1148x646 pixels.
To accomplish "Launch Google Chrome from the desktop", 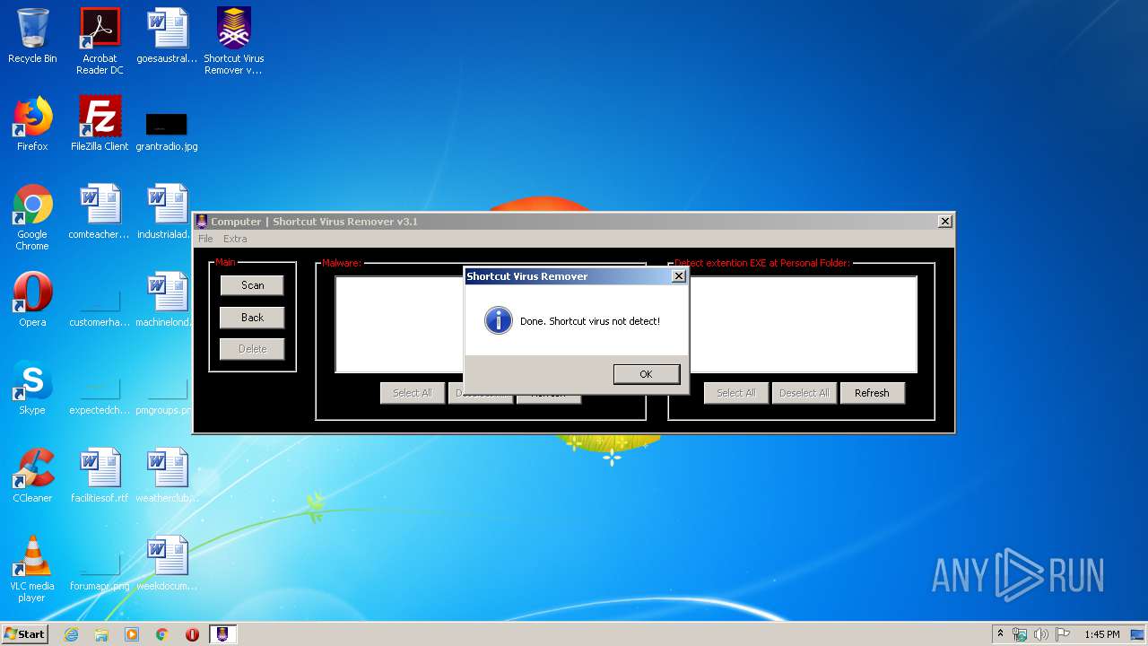I will coord(32,217).
